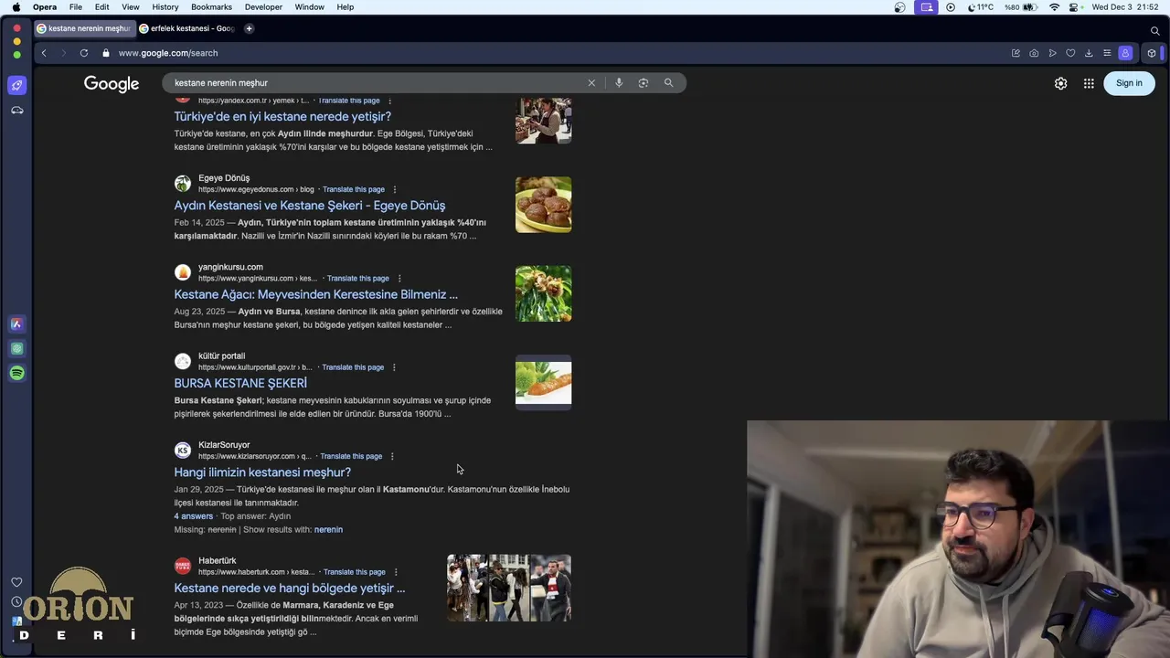Viewport: 1170px width, 658px height.
Task: Open the Google apps grid
Action: [1089, 83]
